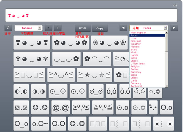Go to previous category with left arrow
Screen dimensions: 183x132
tap(123, 28)
